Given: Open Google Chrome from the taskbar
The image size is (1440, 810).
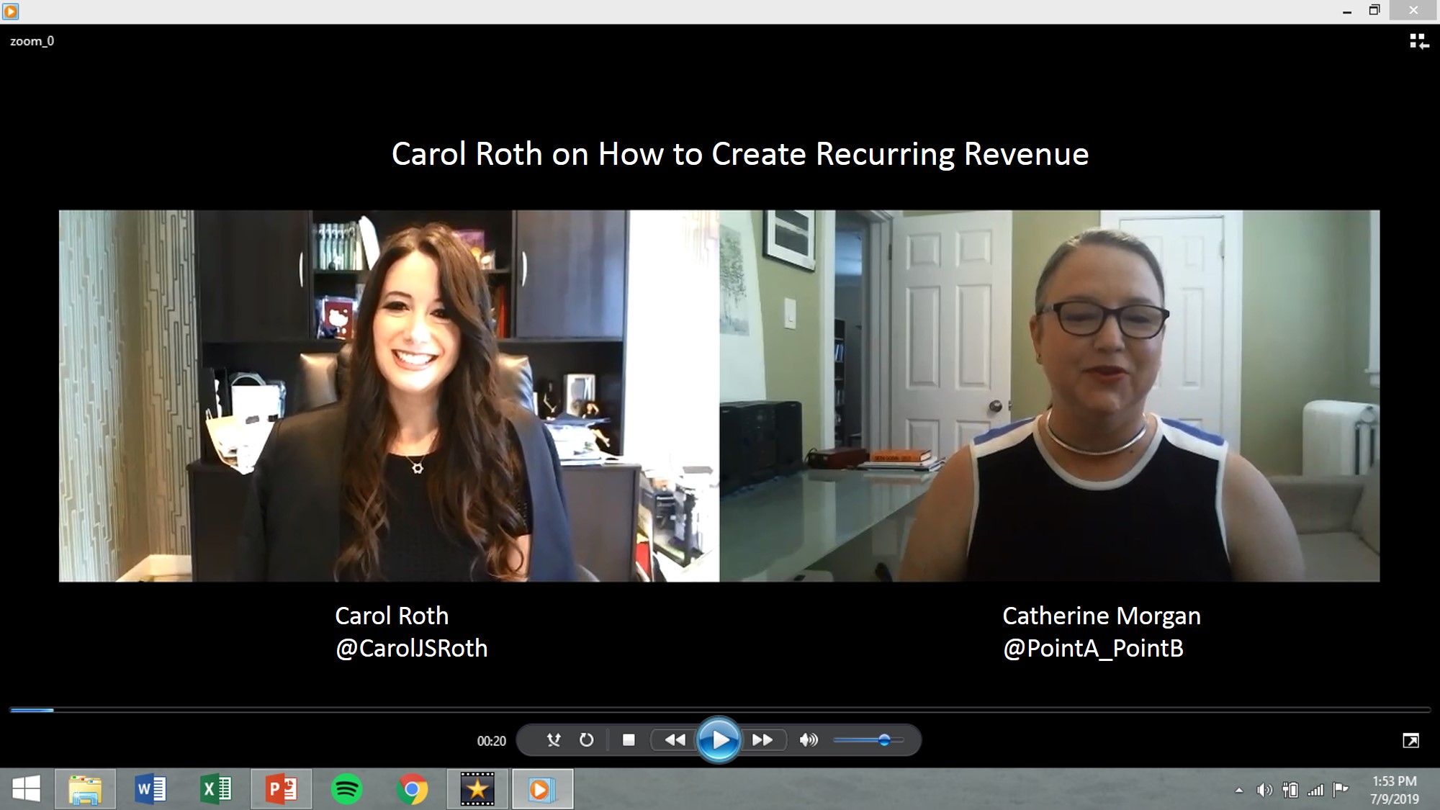Looking at the screenshot, I should pyautogui.click(x=412, y=789).
